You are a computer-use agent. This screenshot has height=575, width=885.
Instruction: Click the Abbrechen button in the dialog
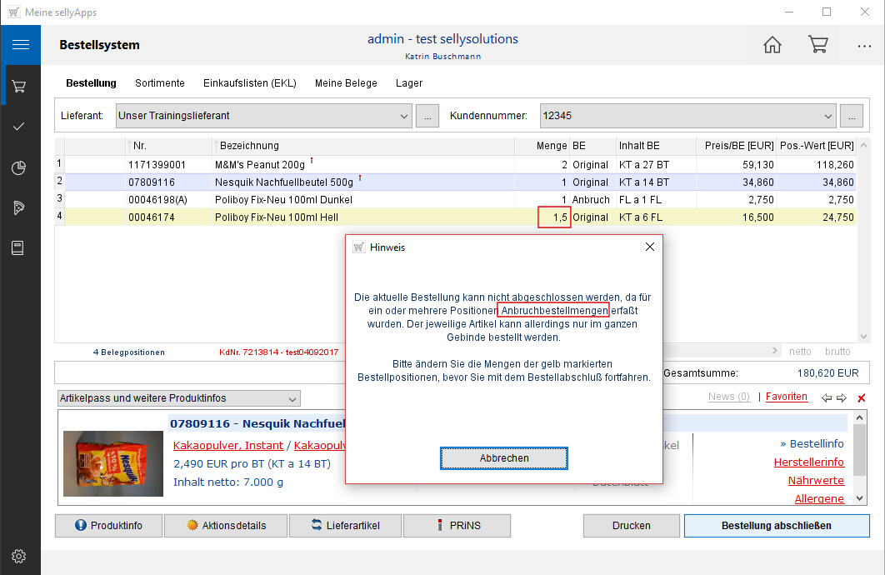coord(504,458)
